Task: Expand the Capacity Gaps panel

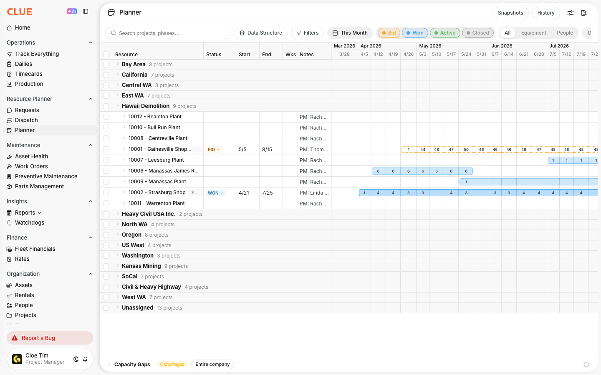Action: [x=109, y=365]
